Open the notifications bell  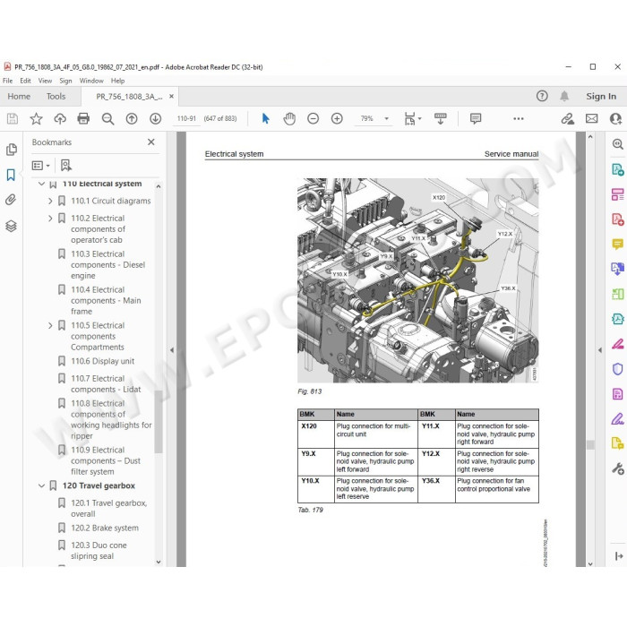pos(564,96)
